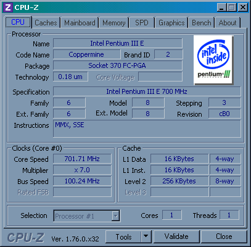Select the CPU tab
The height and width of the screenshot is (247, 251).
pyautogui.click(x=18, y=22)
